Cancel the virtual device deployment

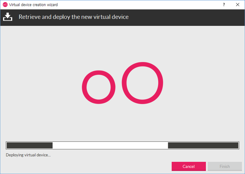(188, 166)
